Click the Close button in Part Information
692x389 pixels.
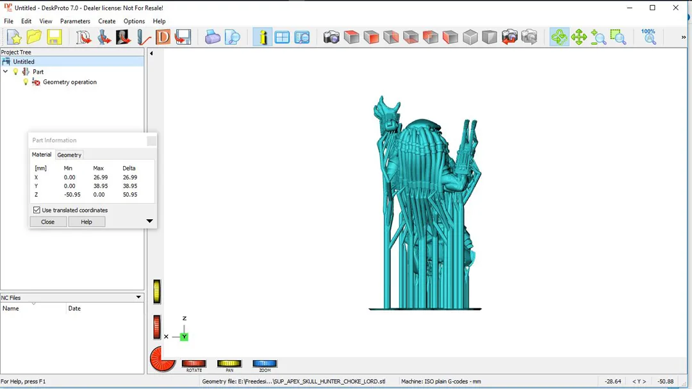click(x=47, y=222)
